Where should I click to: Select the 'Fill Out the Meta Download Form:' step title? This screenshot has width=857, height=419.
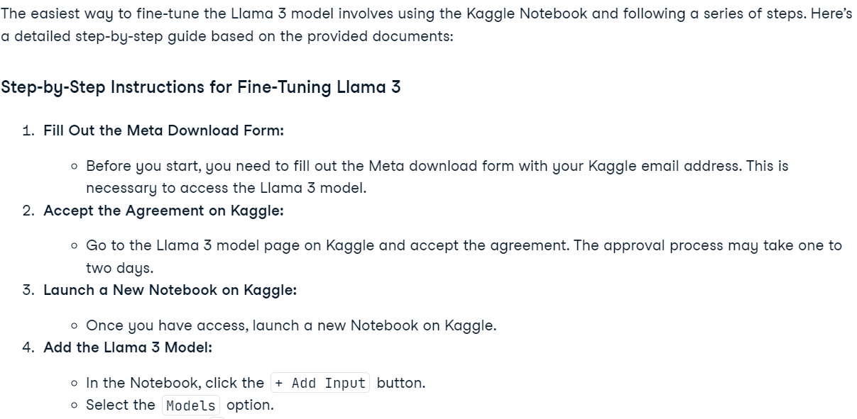pyautogui.click(x=163, y=130)
